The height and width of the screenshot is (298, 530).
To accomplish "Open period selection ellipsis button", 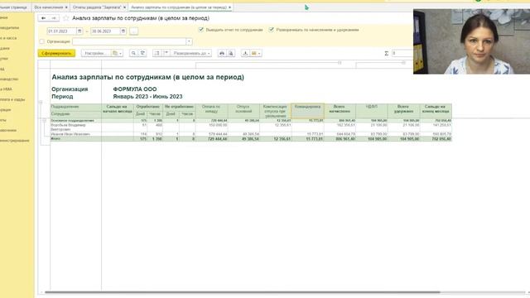I will coord(134,31).
